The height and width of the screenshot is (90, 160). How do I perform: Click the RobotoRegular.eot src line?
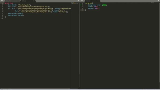[29, 7]
